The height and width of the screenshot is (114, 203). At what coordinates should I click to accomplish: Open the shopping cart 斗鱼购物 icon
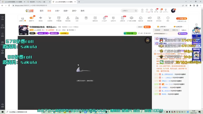coord(49,18)
